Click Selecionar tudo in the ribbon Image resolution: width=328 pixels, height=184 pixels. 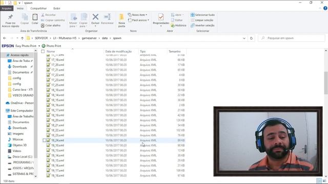202,15
